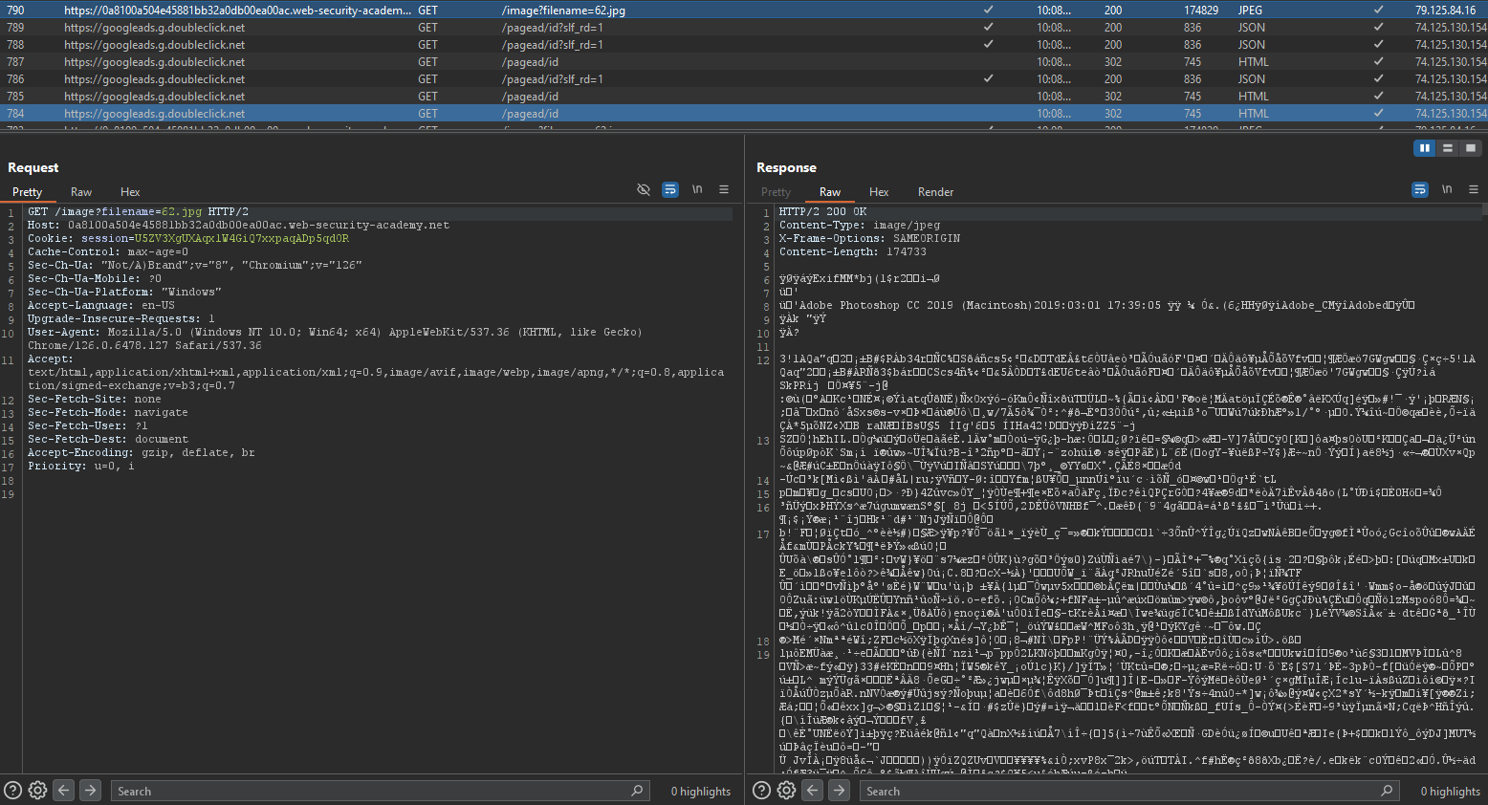Go to previous match in Request search
The width and height of the screenshot is (1488, 805).
click(x=63, y=791)
